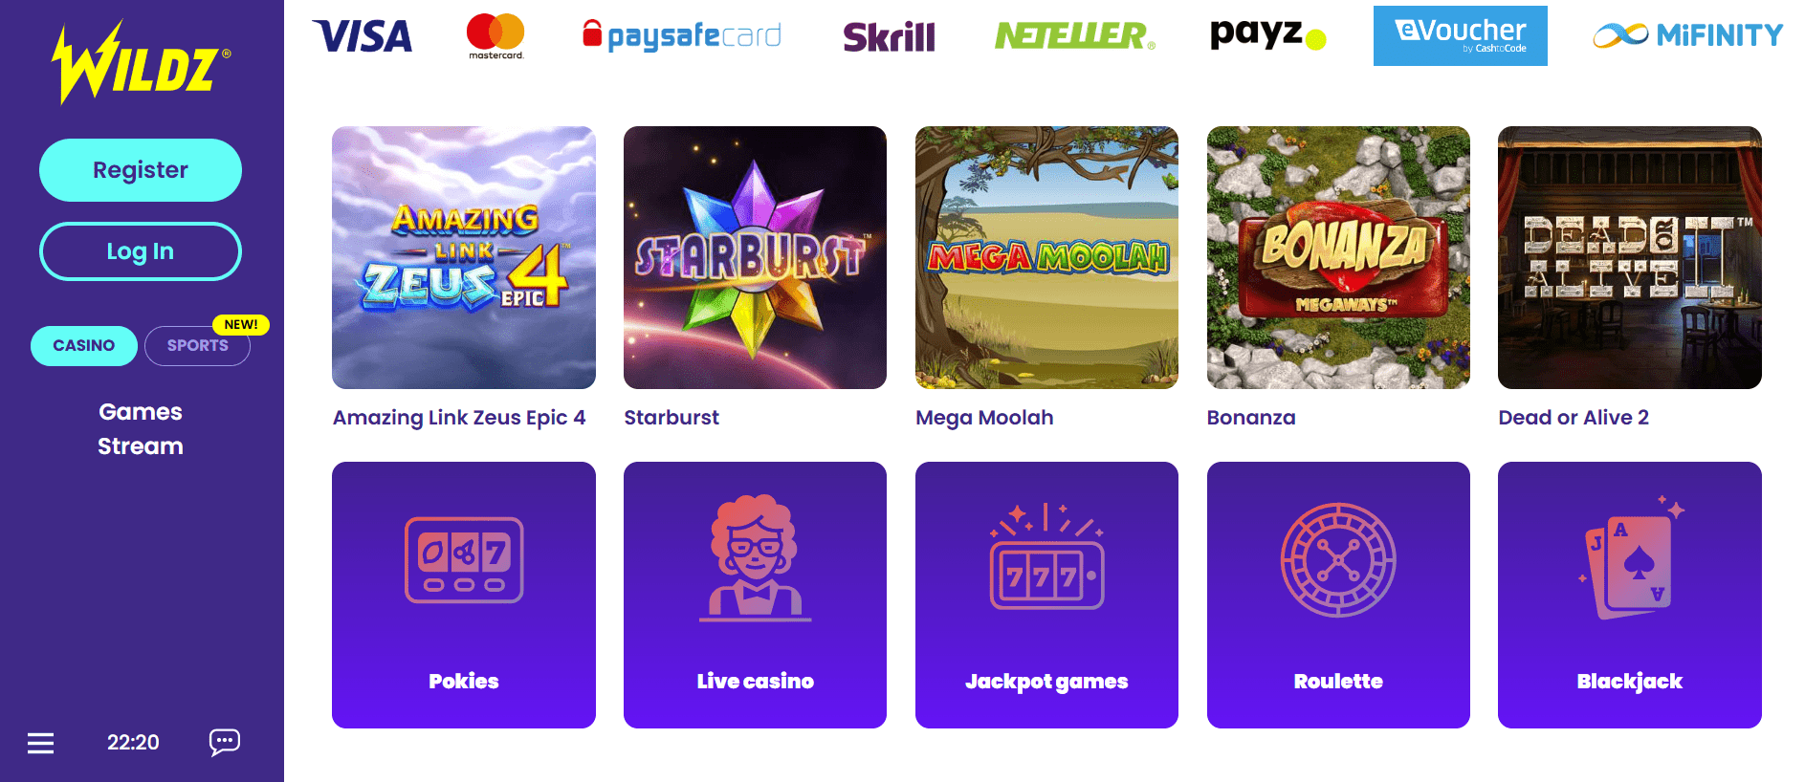Open the Pokies slot machine category
Viewport: 1805px width, 782px height.
[464, 595]
